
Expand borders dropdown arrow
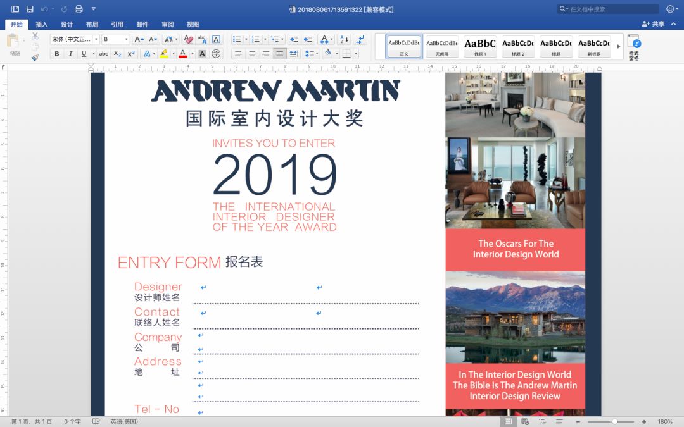click(x=356, y=54)
